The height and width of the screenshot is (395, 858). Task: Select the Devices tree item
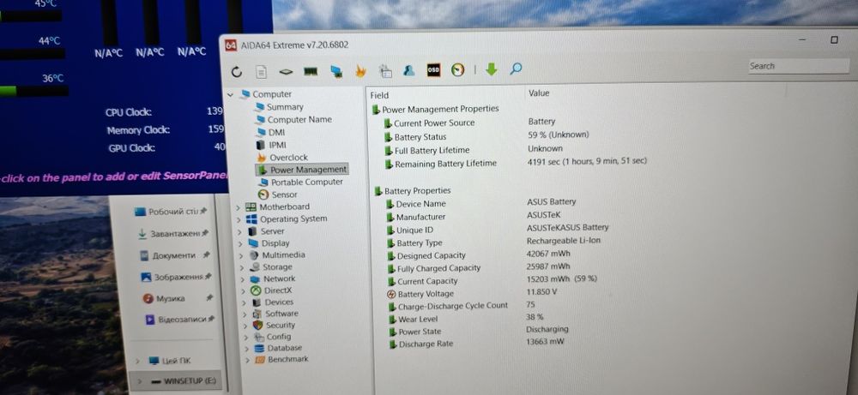point(273,302)
